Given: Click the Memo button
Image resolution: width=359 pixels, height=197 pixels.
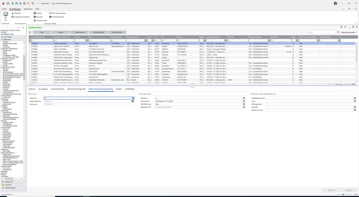Looking at the screenshot, I should [x=61, y=32].
